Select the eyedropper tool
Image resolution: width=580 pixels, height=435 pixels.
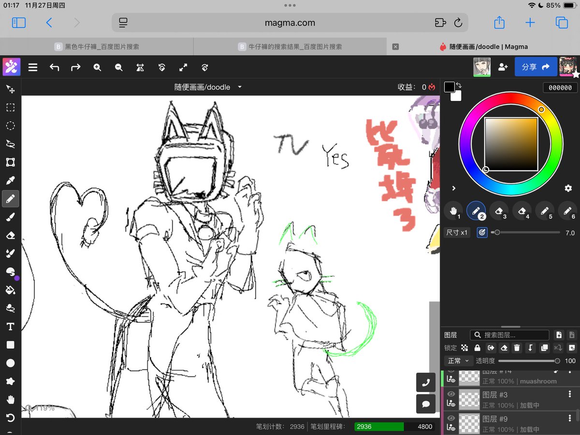click(10, 181)
